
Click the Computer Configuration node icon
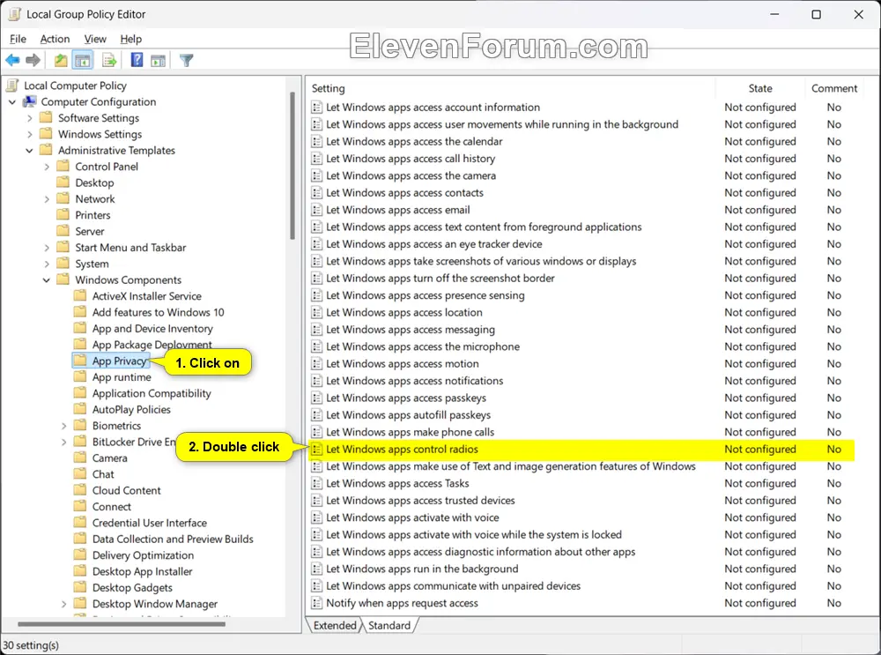coord(29,101)
